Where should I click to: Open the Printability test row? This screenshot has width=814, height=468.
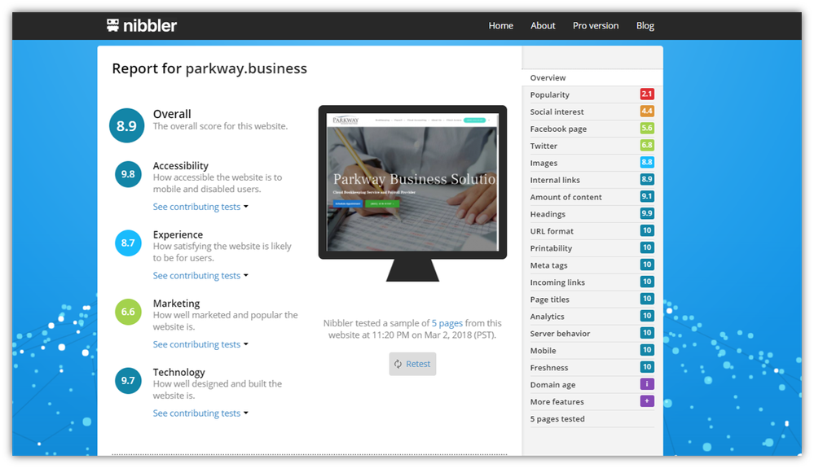[592, 249]
